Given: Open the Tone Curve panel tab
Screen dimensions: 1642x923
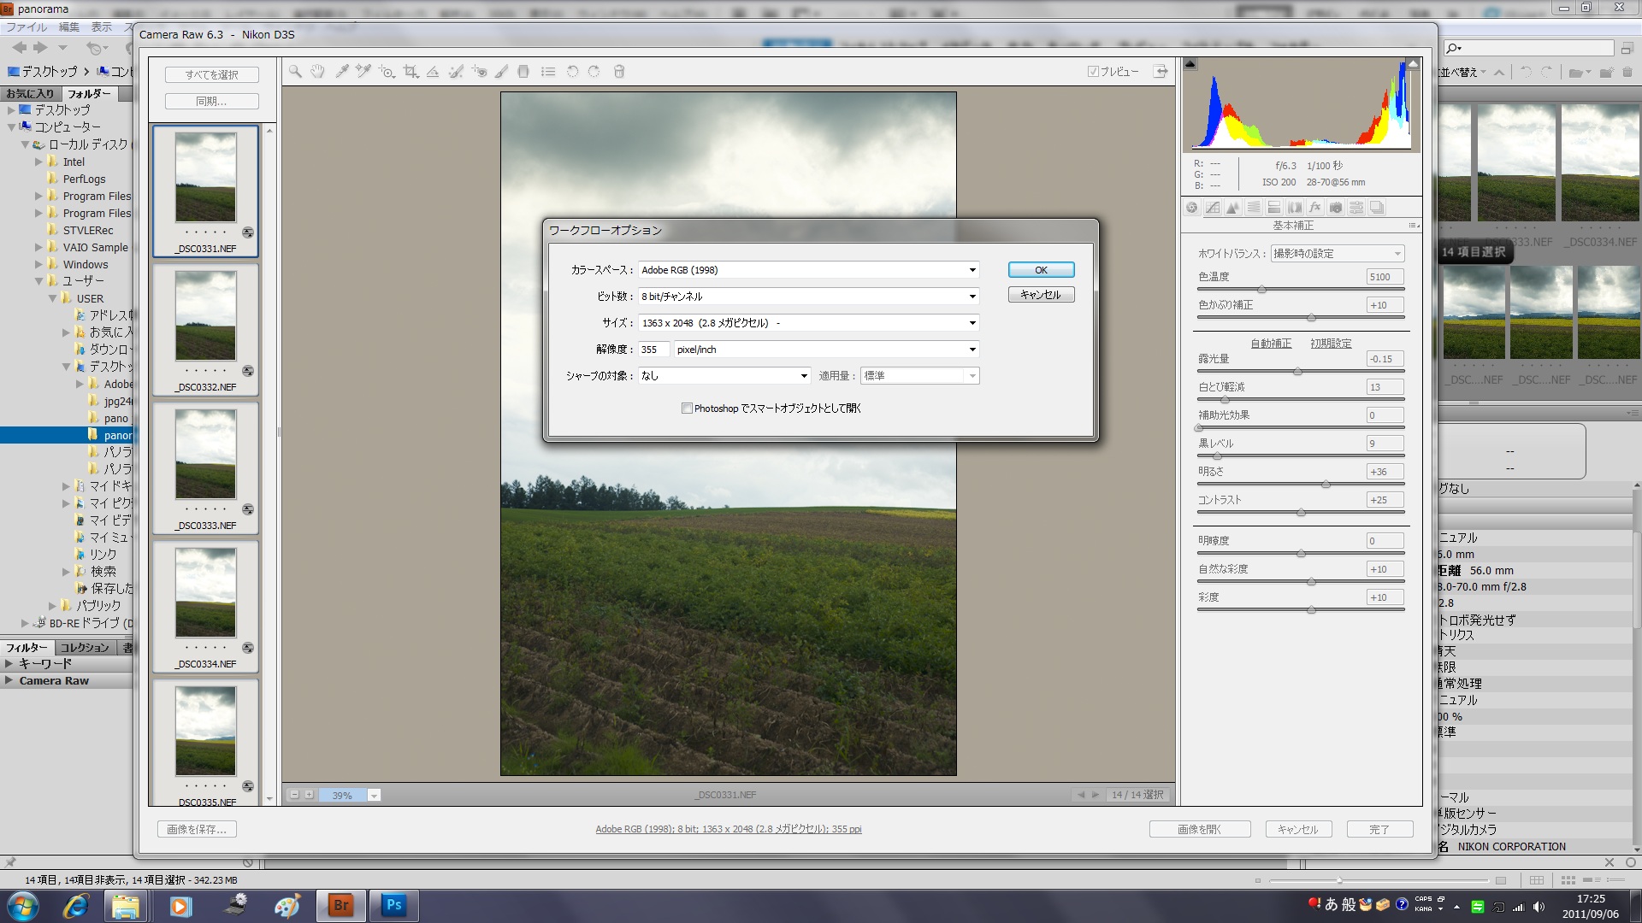Looking at the screenshot, I should [x=1213, y=208].
